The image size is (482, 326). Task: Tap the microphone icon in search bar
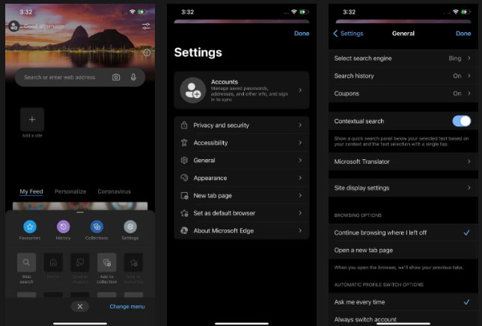pyautogui.click(x=133, y=77)
